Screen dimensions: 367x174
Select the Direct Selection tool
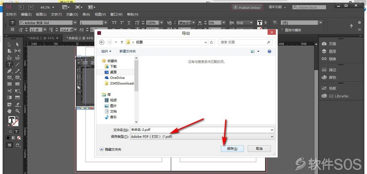17,44
